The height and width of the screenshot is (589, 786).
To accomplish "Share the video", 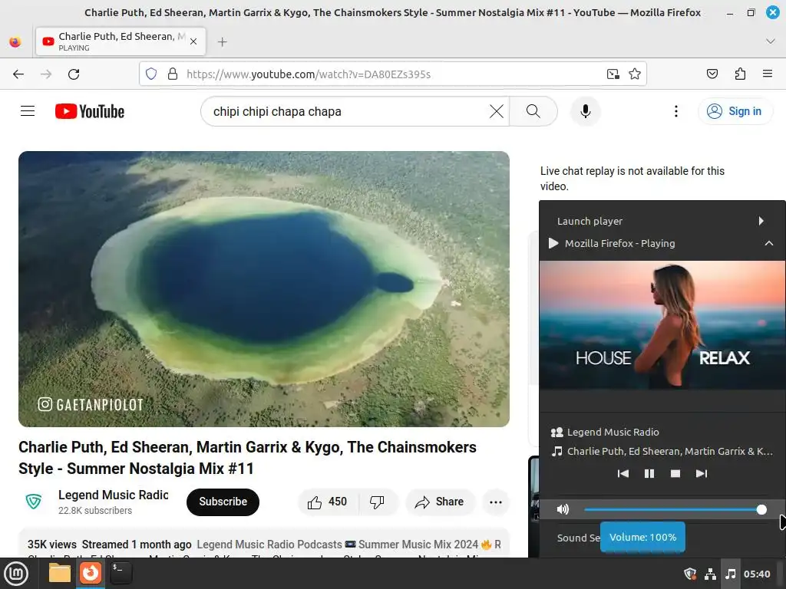I will (439, 502).
